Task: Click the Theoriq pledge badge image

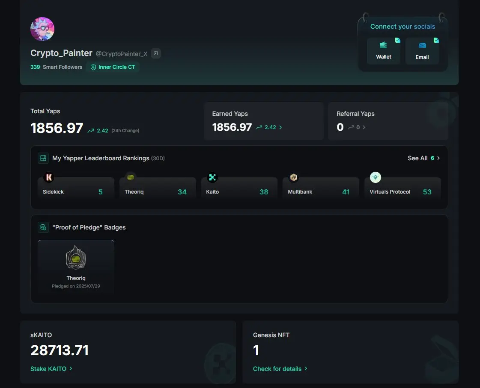Action: (x=76, y=257)
